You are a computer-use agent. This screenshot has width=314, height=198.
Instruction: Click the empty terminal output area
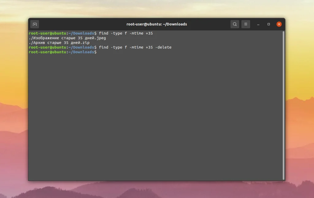click(153, 116)
